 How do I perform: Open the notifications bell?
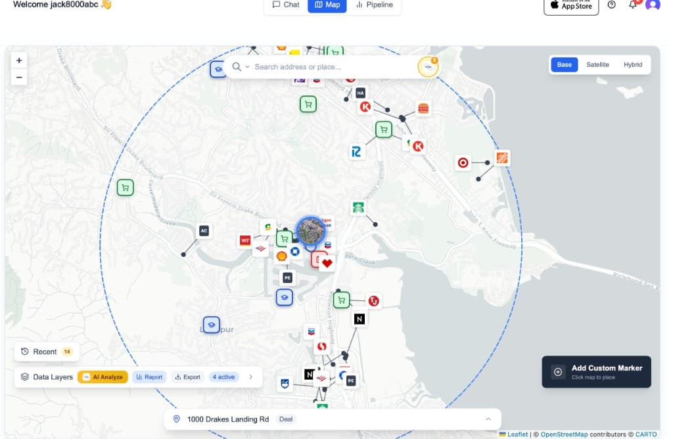633,5
